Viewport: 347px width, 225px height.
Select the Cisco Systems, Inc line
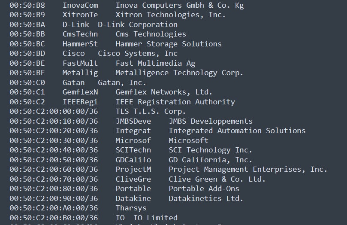click(137, 53)
